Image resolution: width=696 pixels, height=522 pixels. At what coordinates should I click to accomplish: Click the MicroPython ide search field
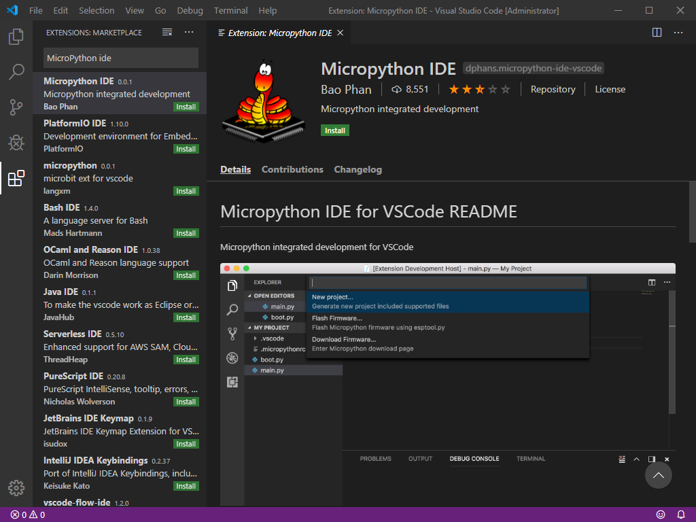(x=120, y=58)
